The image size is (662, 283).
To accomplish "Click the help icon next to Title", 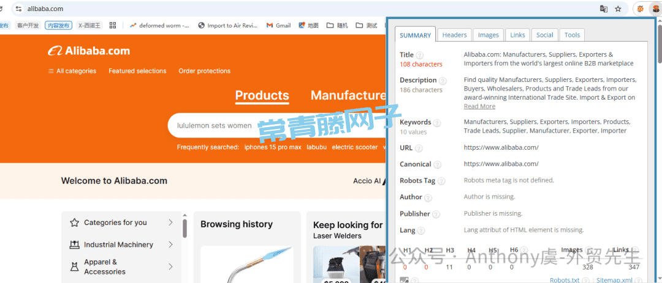I will pyautogui.click(x=420, y=55).
